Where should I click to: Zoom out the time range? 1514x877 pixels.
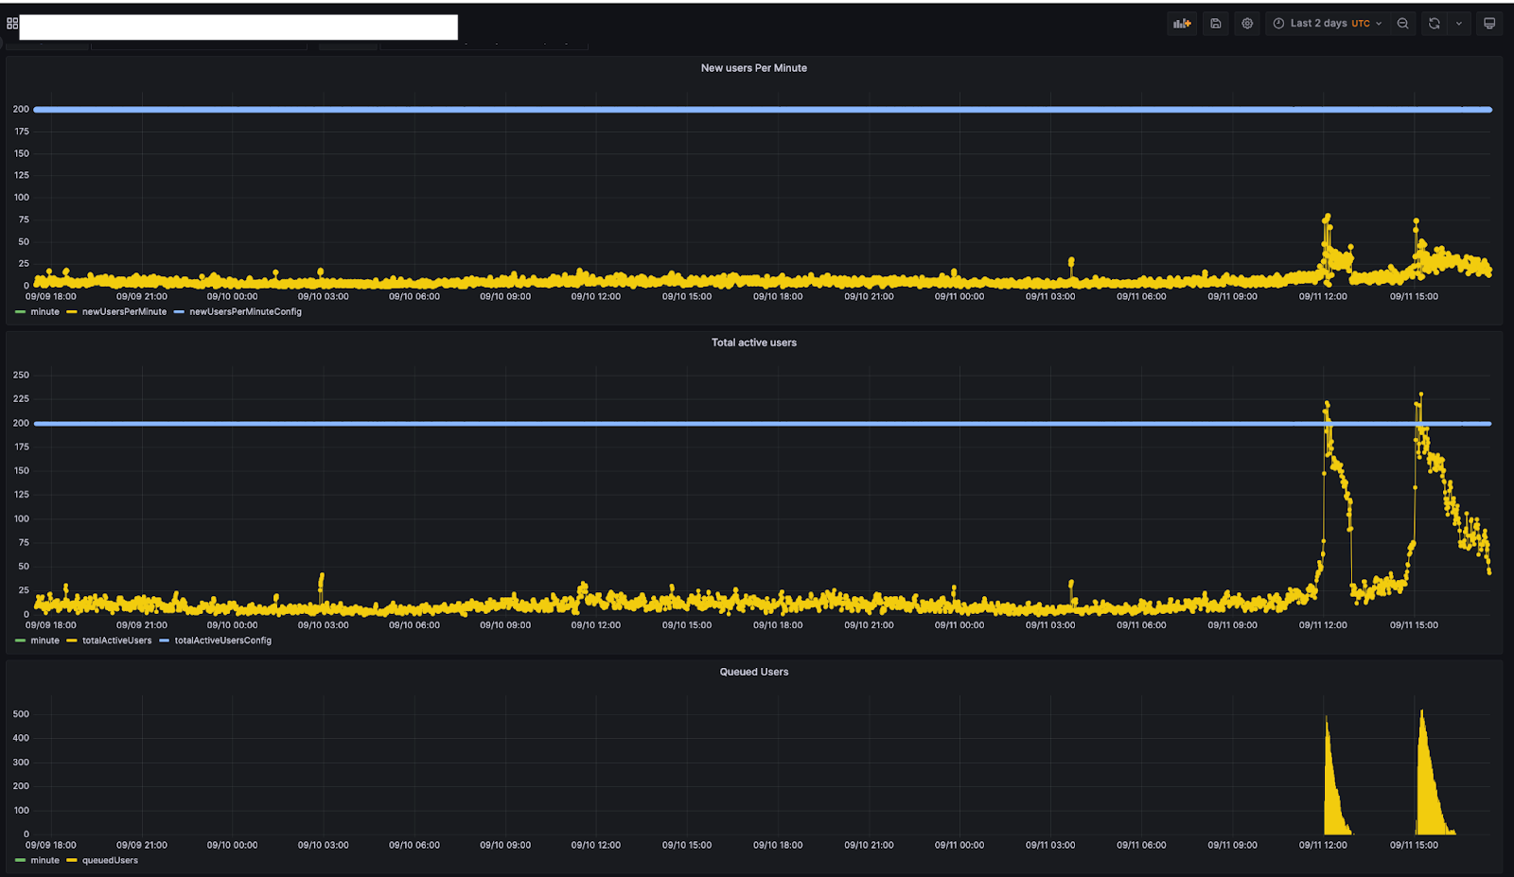pos(1402,24)
